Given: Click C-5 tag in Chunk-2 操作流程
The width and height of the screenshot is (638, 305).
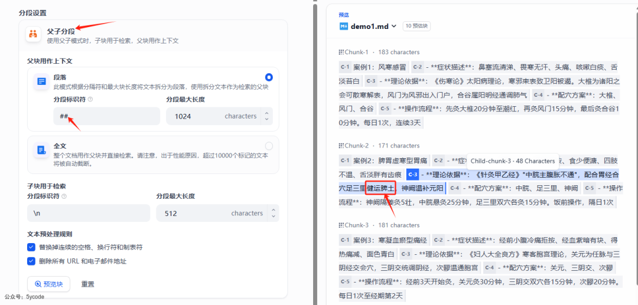Looking at the screenshot, I should click(589, 188).
